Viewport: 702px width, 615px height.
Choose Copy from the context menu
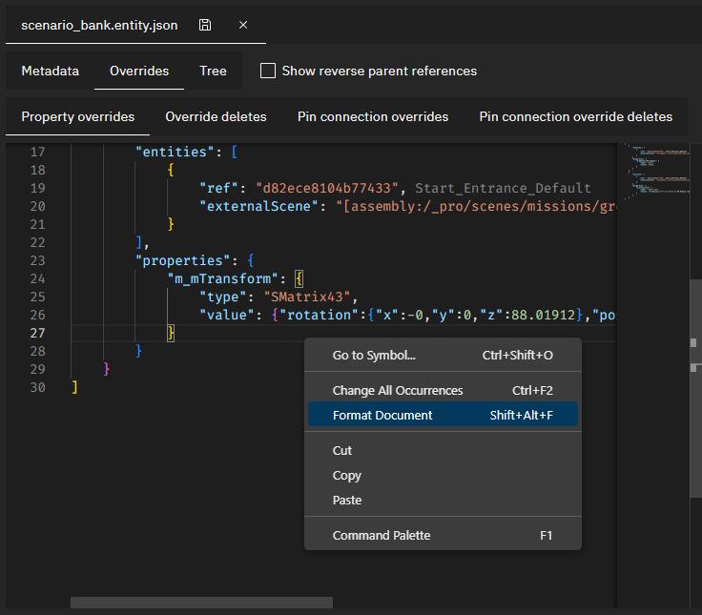point(443,476)
